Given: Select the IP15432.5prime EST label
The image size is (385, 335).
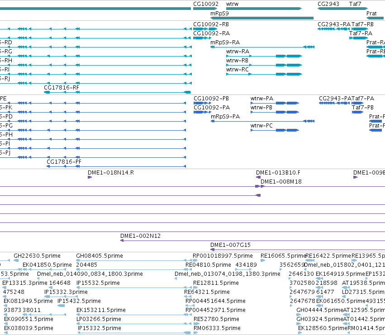Looking at the screenshot, I should (x=79, y=301).
